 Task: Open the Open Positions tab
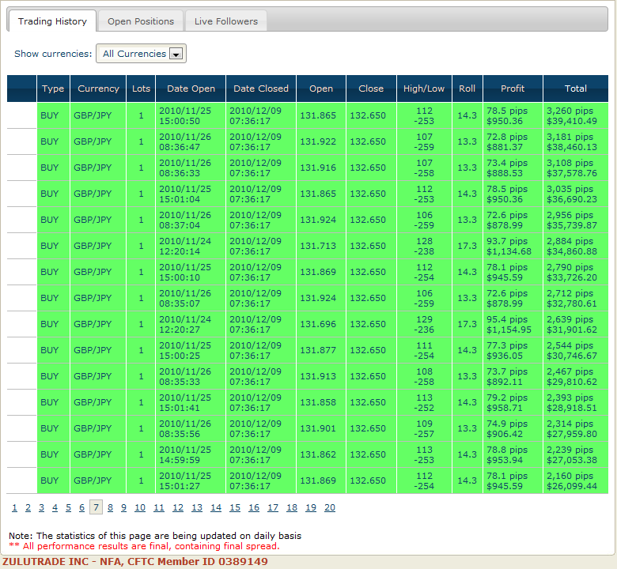(x=141, y=21)
